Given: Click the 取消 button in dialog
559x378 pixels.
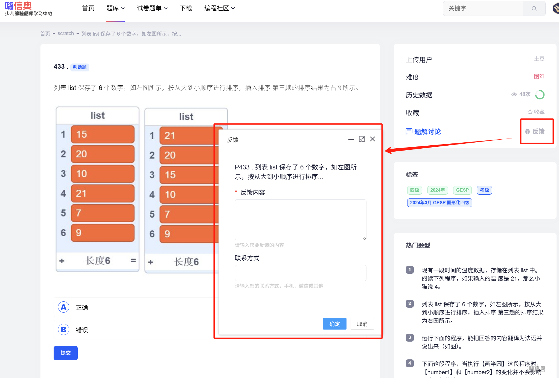Looking at the screenshot, I should [362, 324].
